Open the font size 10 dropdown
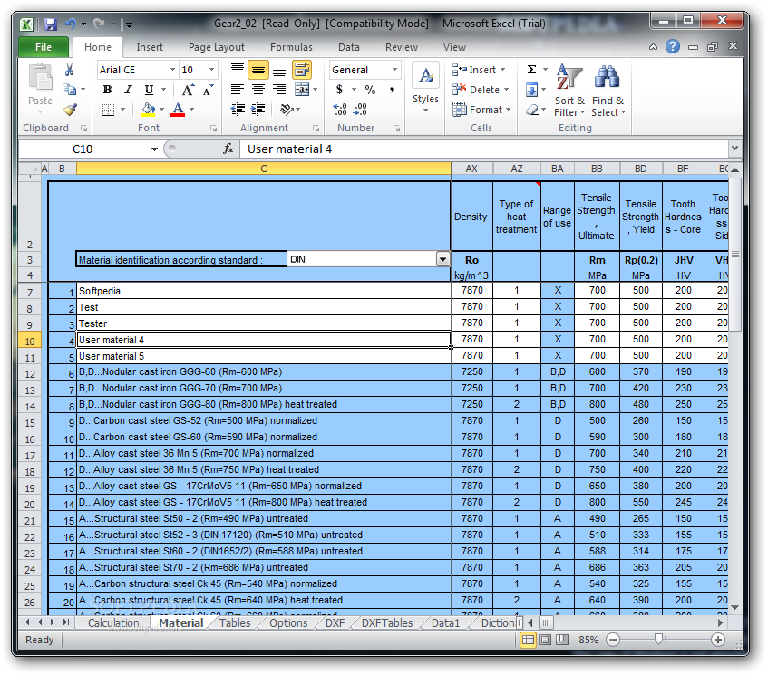The height and width of the screenshot is (675, 768). pos(211,70)
